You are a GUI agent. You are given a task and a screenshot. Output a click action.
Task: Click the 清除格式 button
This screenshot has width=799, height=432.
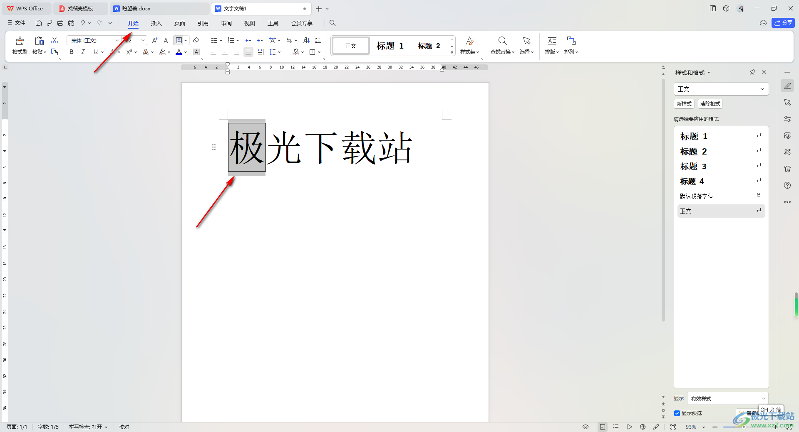pos(710,104)
